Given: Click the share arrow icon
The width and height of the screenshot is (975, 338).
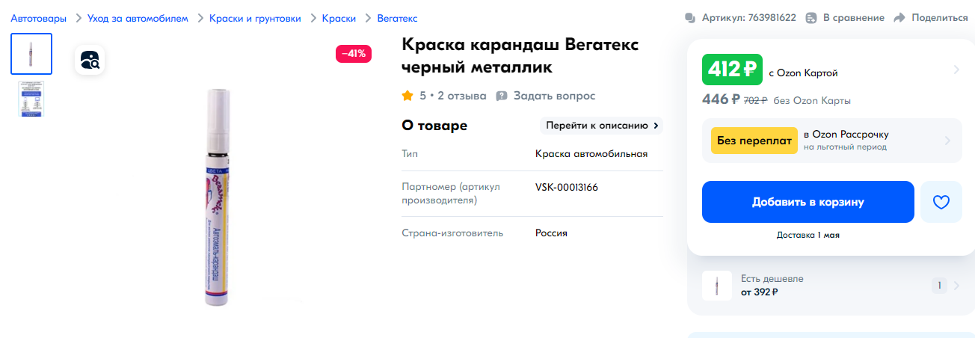Looking at the screenshot, I should (899, 18).
